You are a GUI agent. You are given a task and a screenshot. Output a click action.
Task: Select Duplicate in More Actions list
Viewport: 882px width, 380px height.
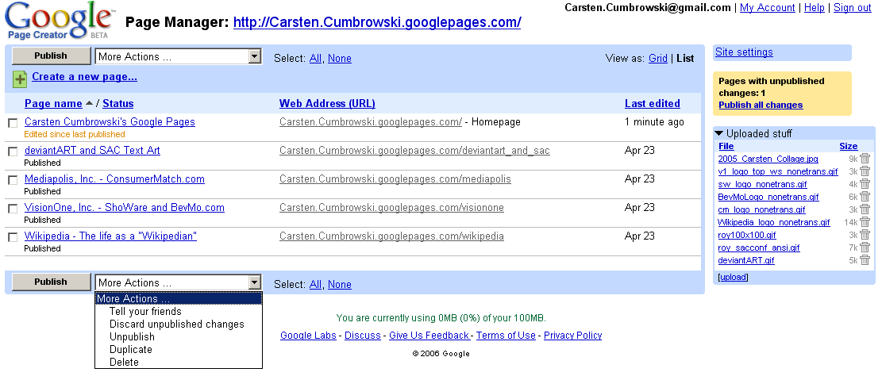pyautogui.click(x=130, y=350)
